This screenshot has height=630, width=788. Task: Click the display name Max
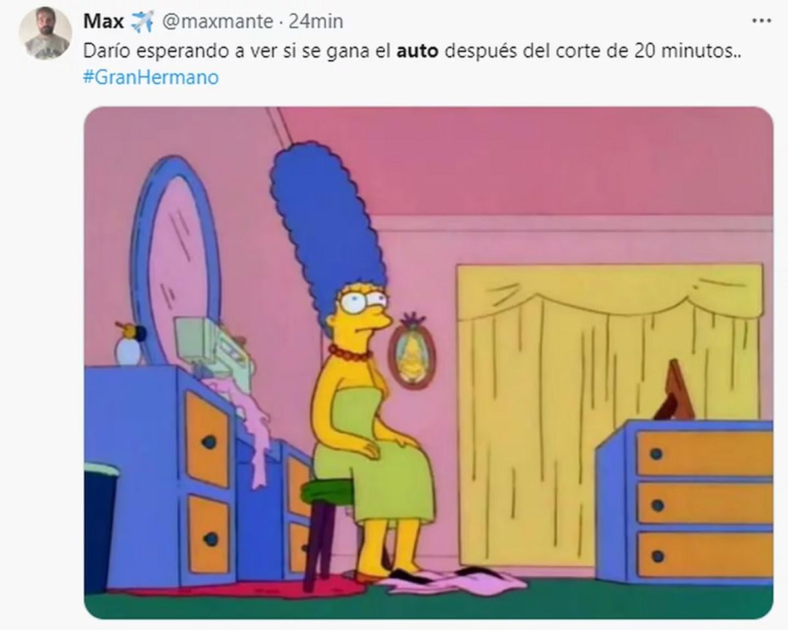(x=103, y=22)
